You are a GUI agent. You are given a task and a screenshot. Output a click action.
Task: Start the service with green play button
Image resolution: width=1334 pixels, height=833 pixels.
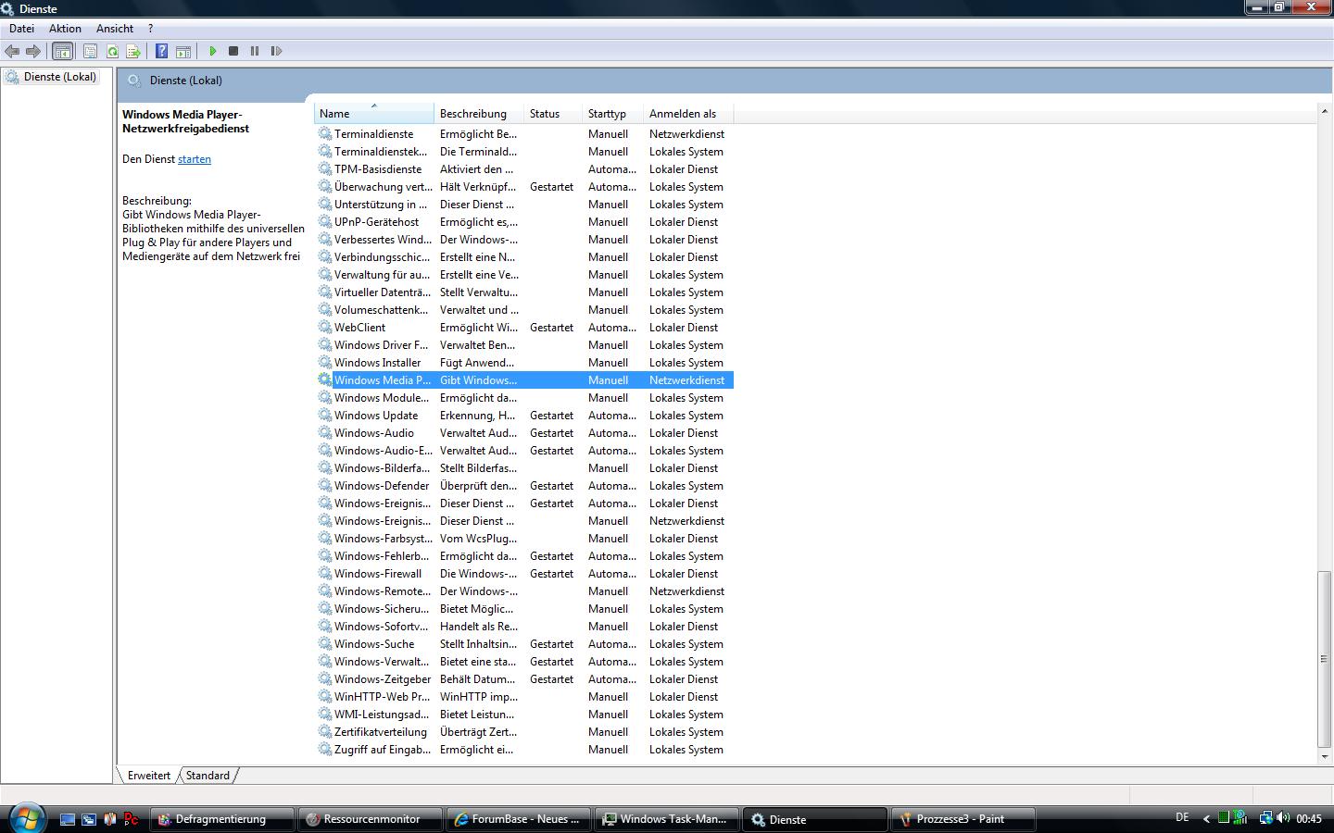pyautogui.click(x=212, y=51)
